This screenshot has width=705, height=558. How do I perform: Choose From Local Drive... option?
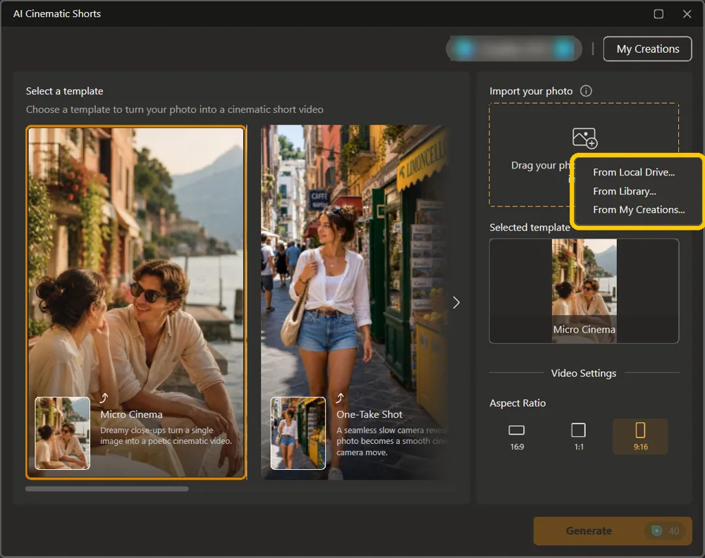pos(634,172)
